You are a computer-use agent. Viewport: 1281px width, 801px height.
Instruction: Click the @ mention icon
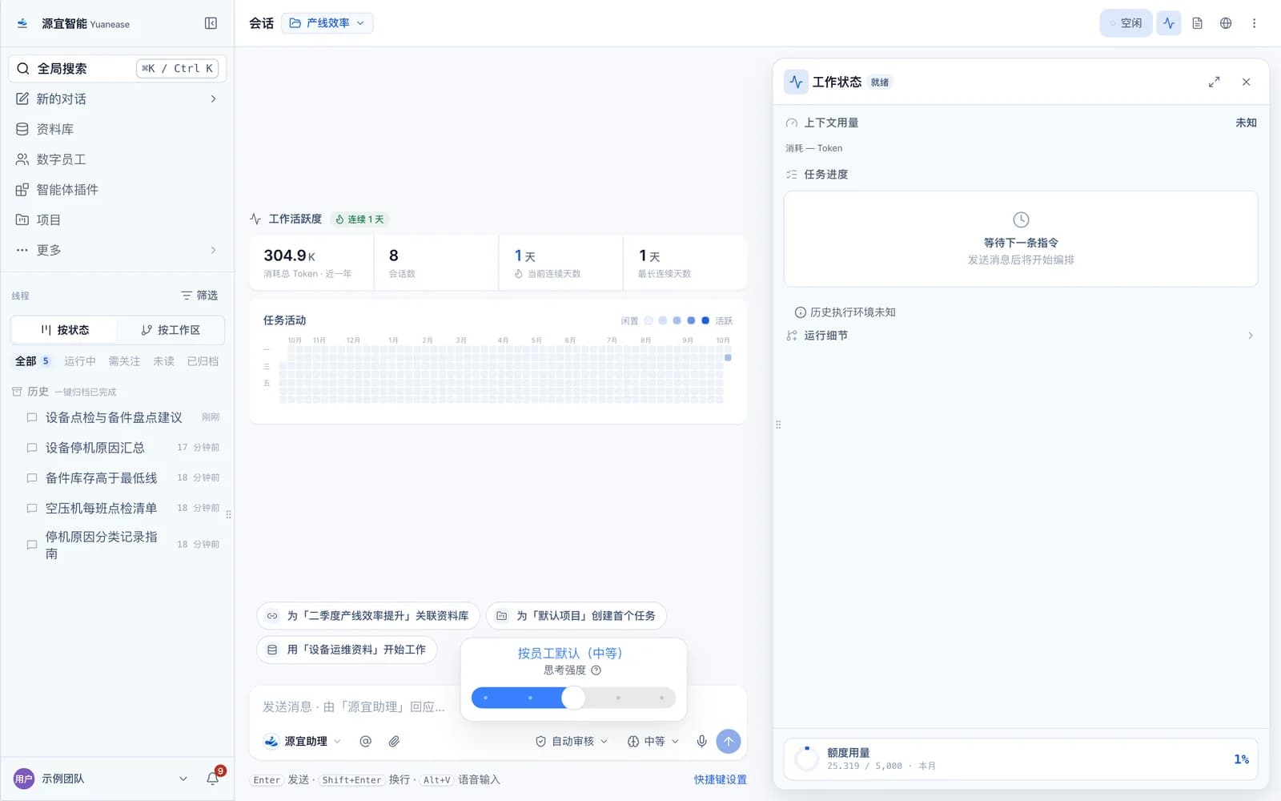point(365,742)
